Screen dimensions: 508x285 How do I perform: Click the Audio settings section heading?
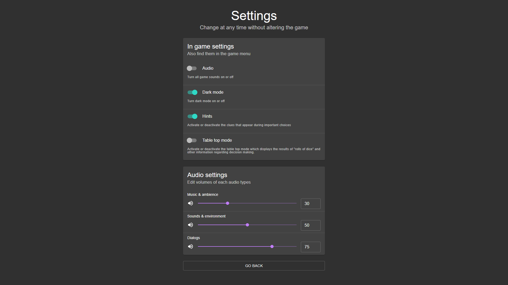pyautogui.click(x=207, y=175)
